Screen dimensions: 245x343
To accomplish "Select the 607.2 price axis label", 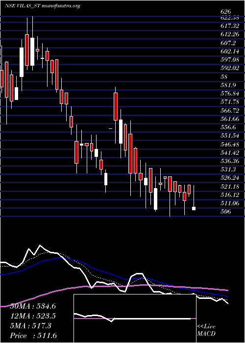I will point(228,43).
